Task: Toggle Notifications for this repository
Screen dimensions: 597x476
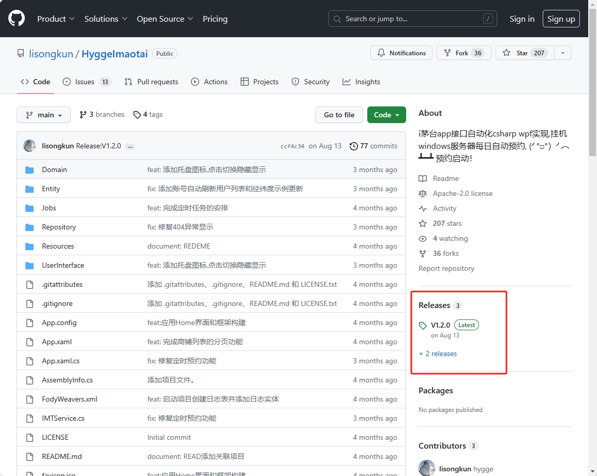Action: 401,53
